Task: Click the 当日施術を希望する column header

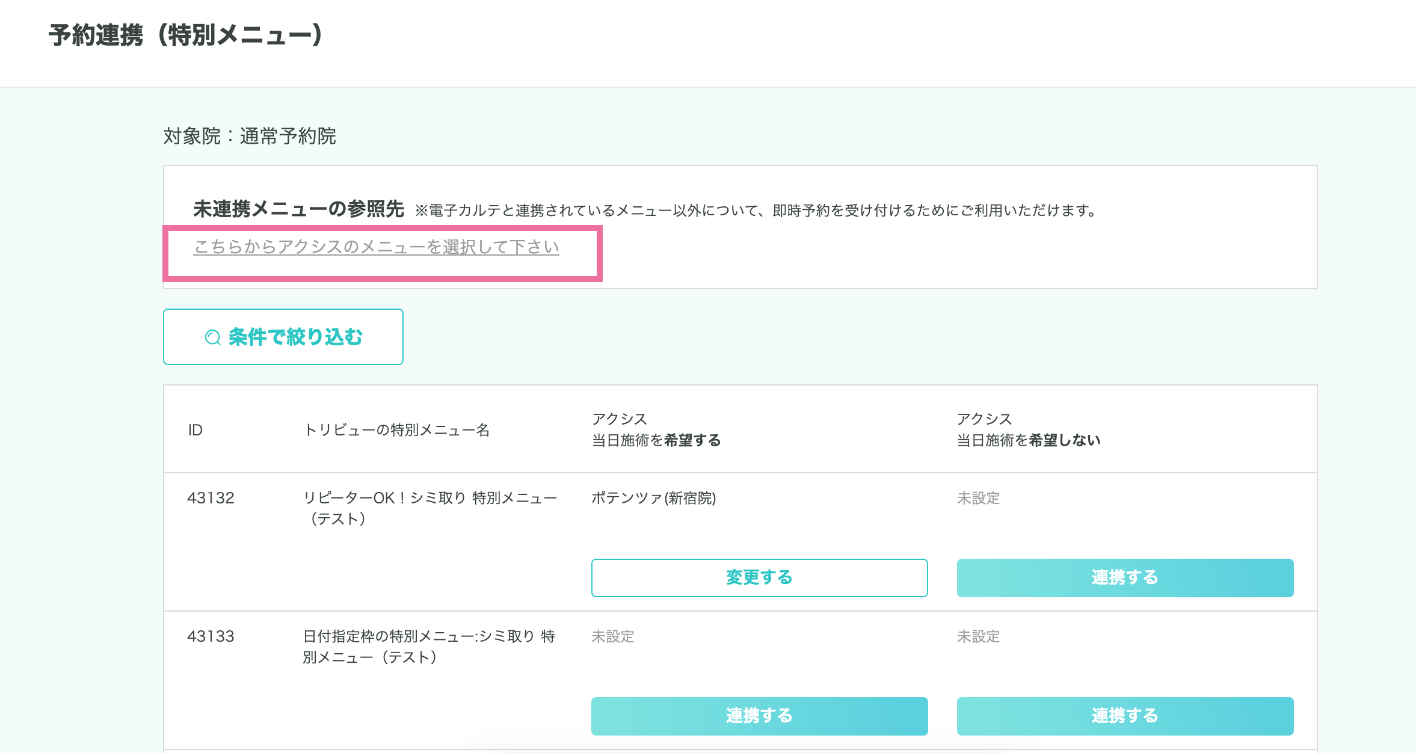Action: [656, 429]
